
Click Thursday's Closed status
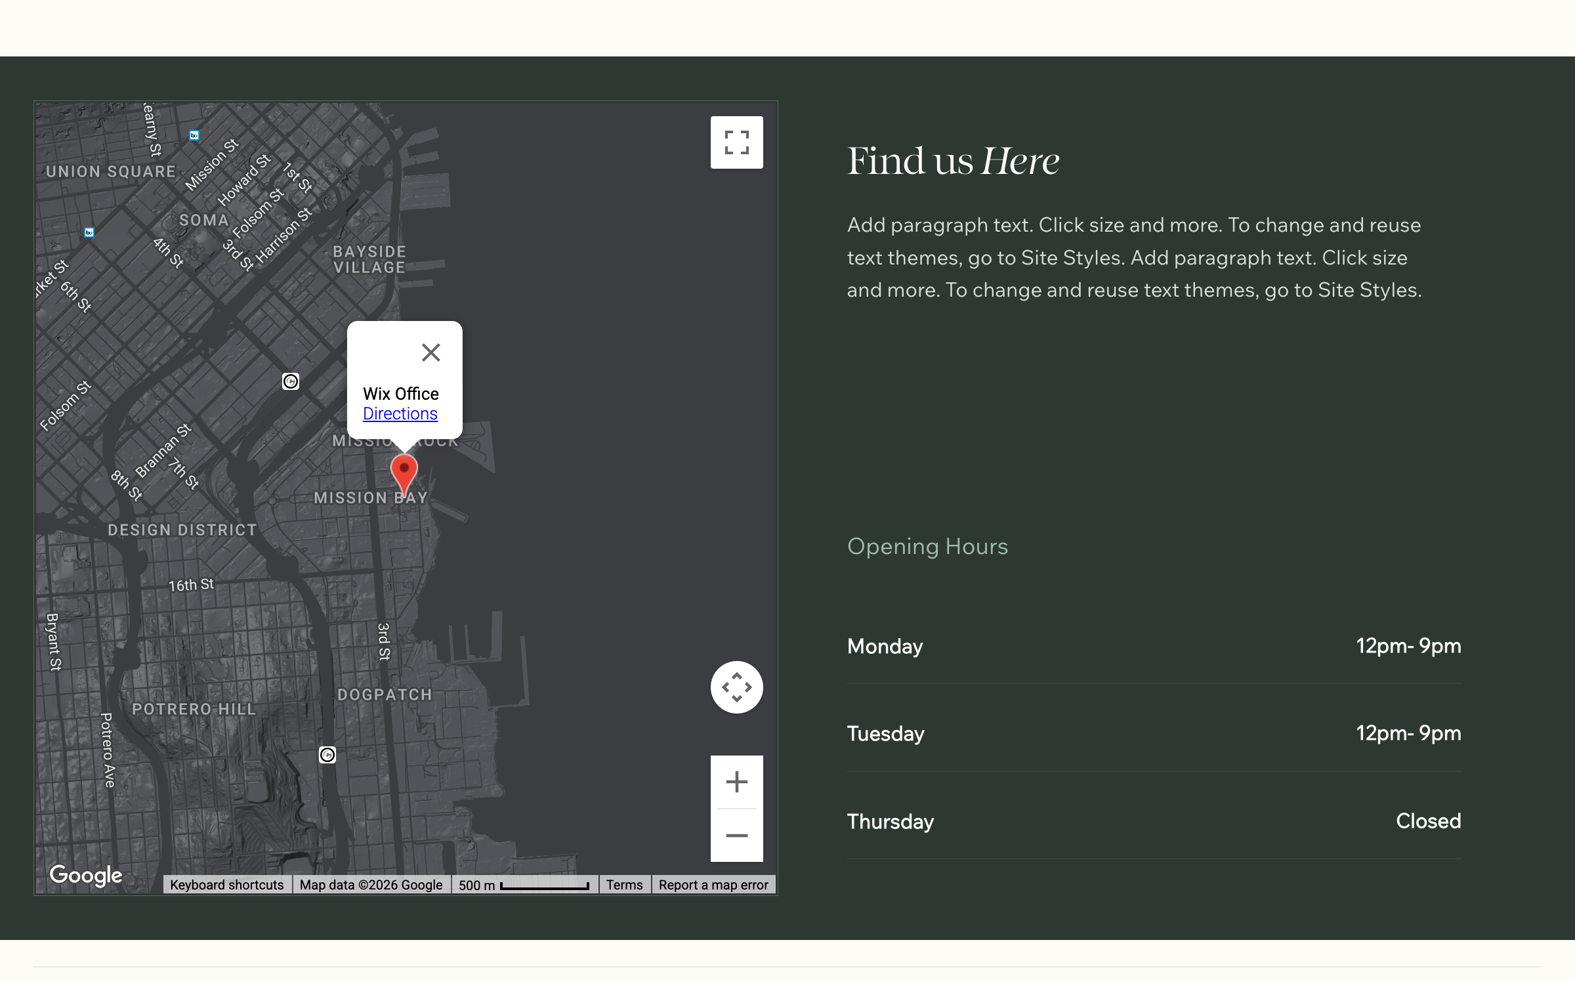tap(1428, 821)
